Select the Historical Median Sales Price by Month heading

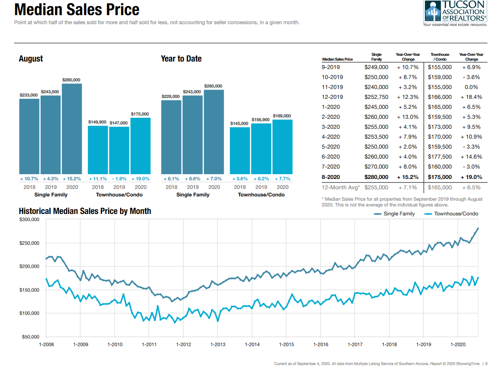(85, 211)
